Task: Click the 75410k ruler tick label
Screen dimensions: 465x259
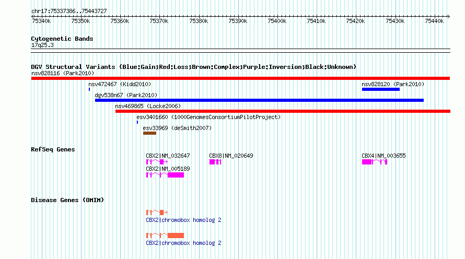Action: (x=316, y=21)
